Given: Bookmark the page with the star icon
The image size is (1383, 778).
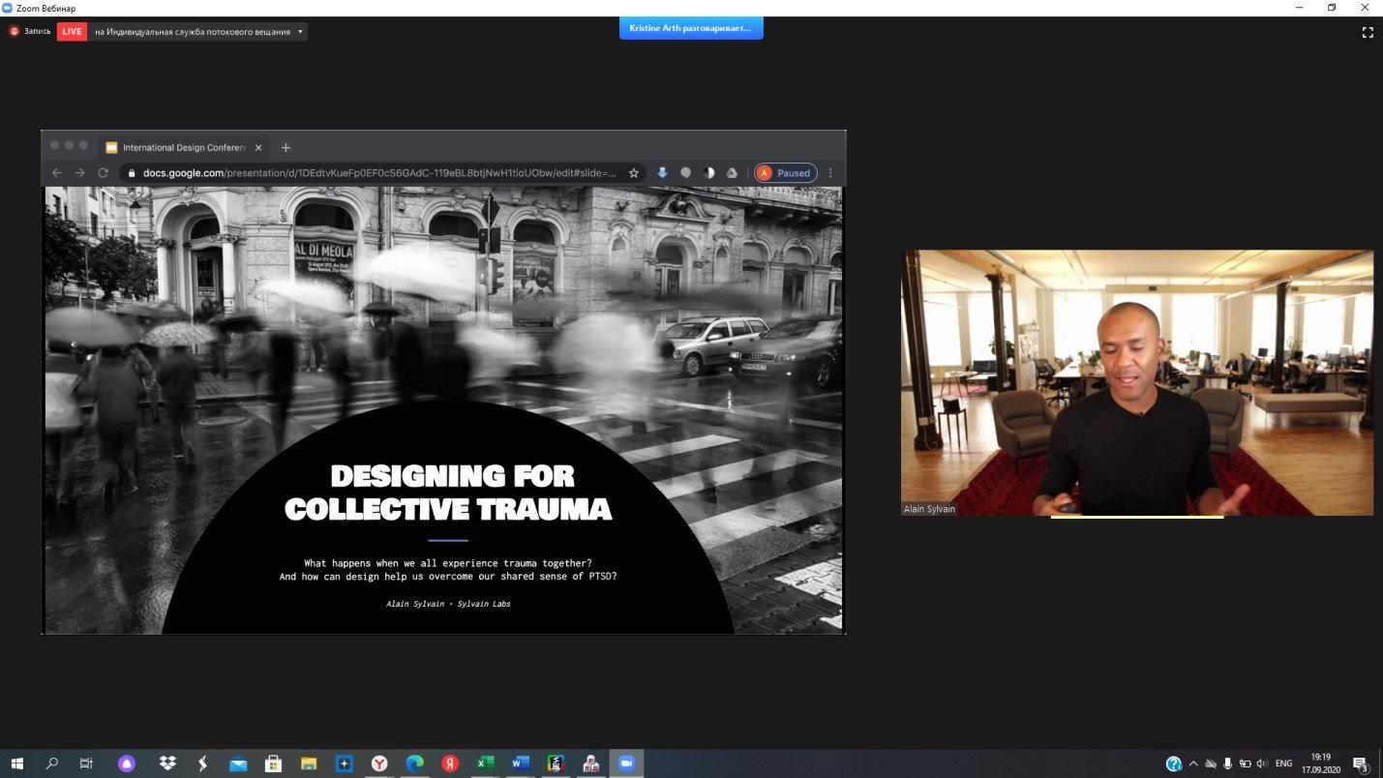Looking at the screenshot, I should click(634, 173).
